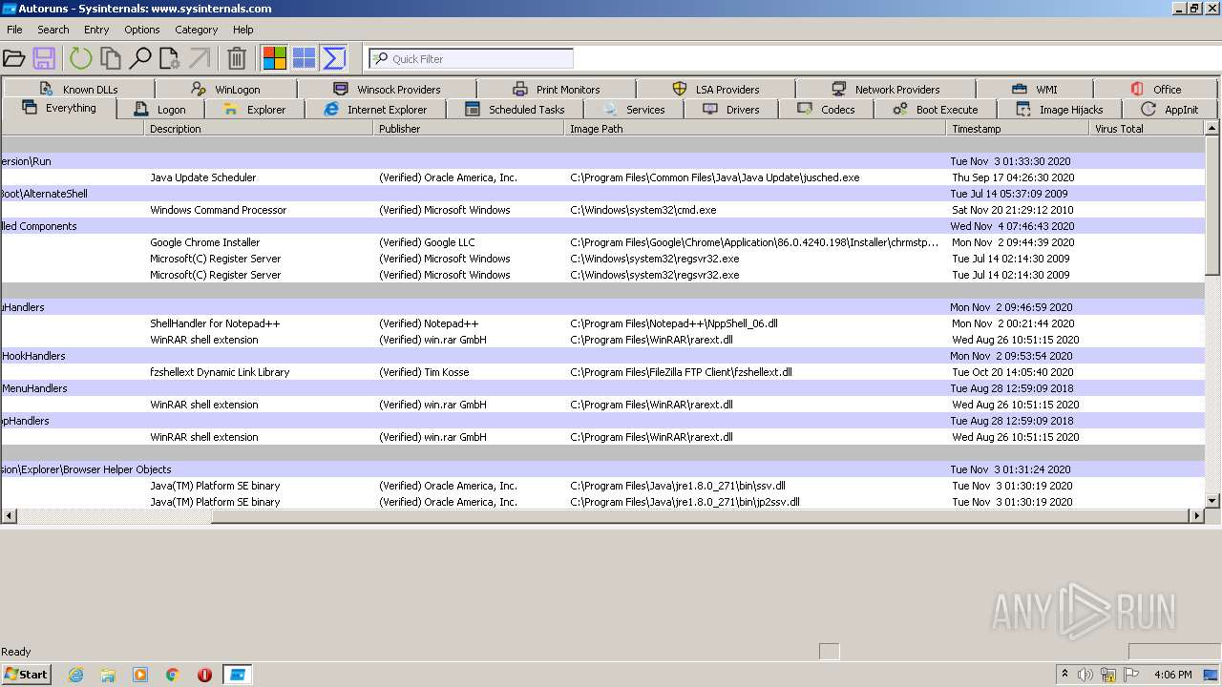Select the Windows Command Processor row

pyautogui.click(x=603, y=210)
